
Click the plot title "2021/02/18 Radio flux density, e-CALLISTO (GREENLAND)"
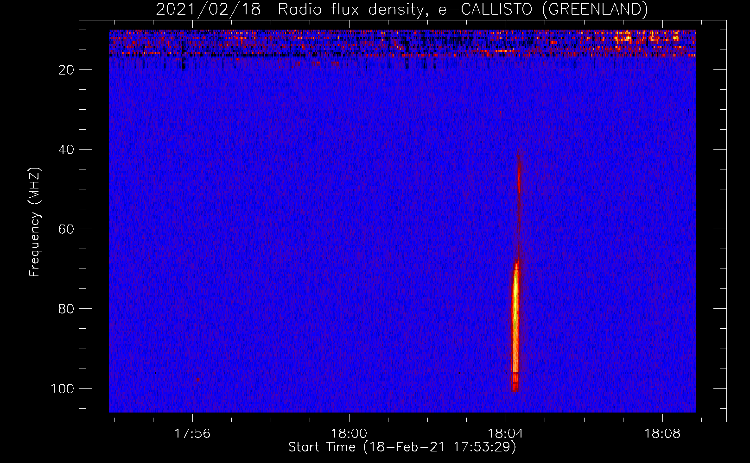point(401,9)
